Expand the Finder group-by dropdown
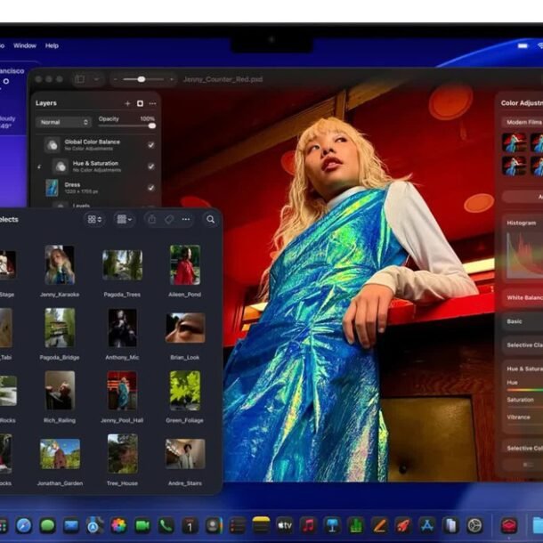Viewport: 543px width, 543px height. click(124, 219)
